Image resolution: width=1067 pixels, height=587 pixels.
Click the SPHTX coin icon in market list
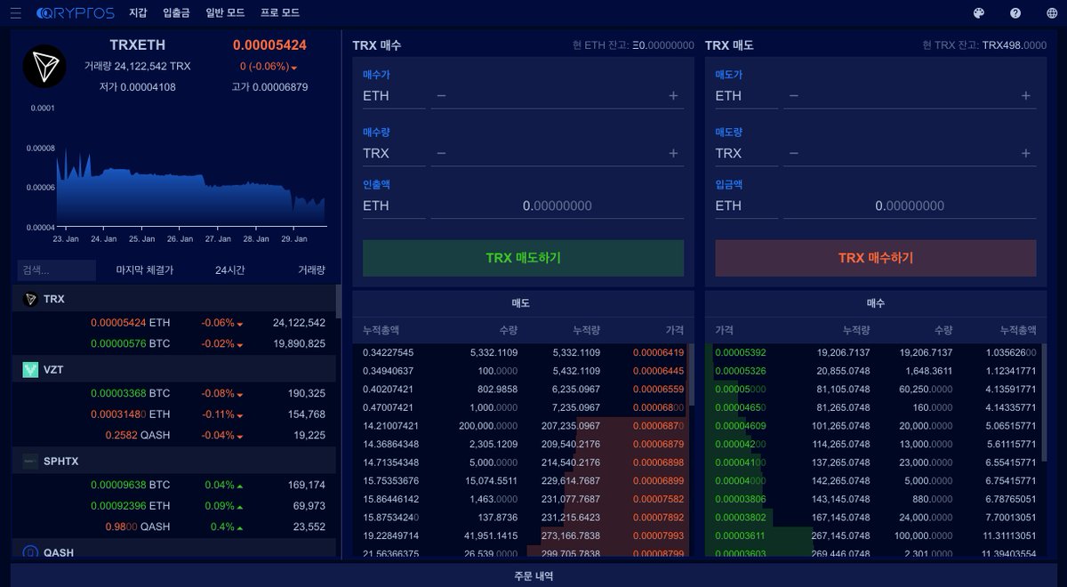(30, 461)
